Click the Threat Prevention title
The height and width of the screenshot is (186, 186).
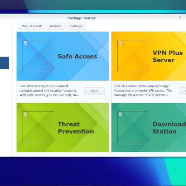[76, 128]
